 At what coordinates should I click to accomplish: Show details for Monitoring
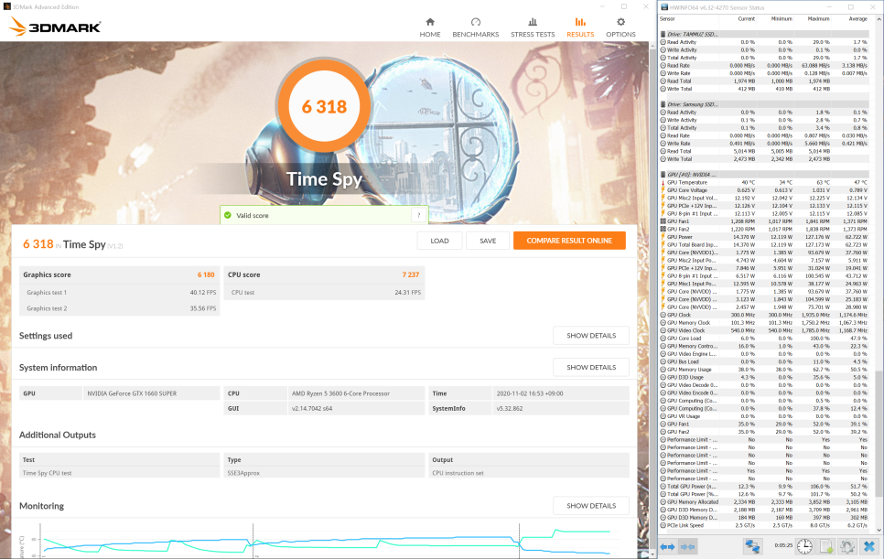[591, 505]
